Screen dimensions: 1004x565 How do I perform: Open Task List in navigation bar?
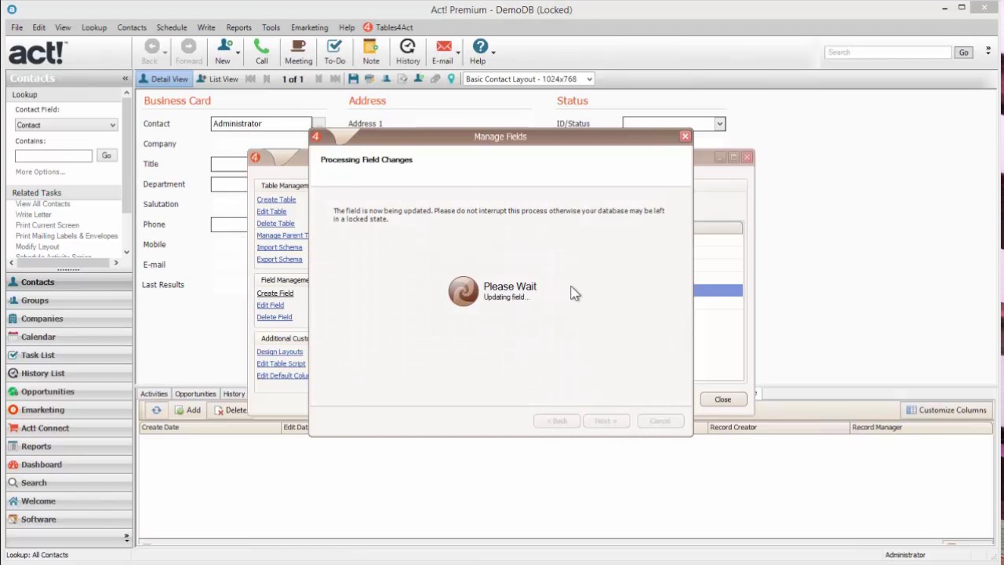(x=69, y=355)
